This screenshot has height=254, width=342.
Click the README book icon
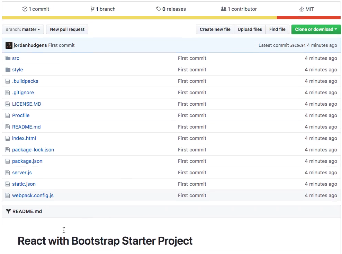8,211
